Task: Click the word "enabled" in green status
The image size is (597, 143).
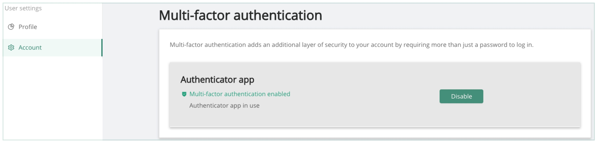Action: [279, 94]
